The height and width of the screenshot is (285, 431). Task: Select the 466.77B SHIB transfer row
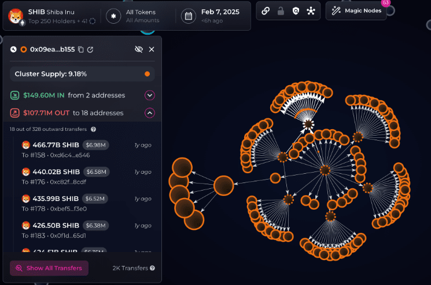(x=86, y=150)
